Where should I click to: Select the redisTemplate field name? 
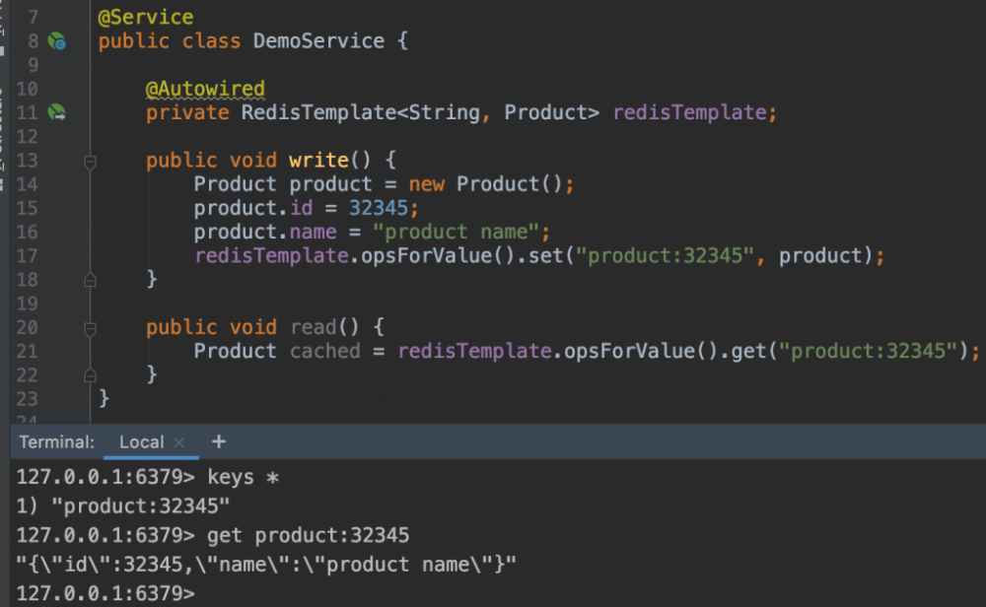[x=693, y=112]
